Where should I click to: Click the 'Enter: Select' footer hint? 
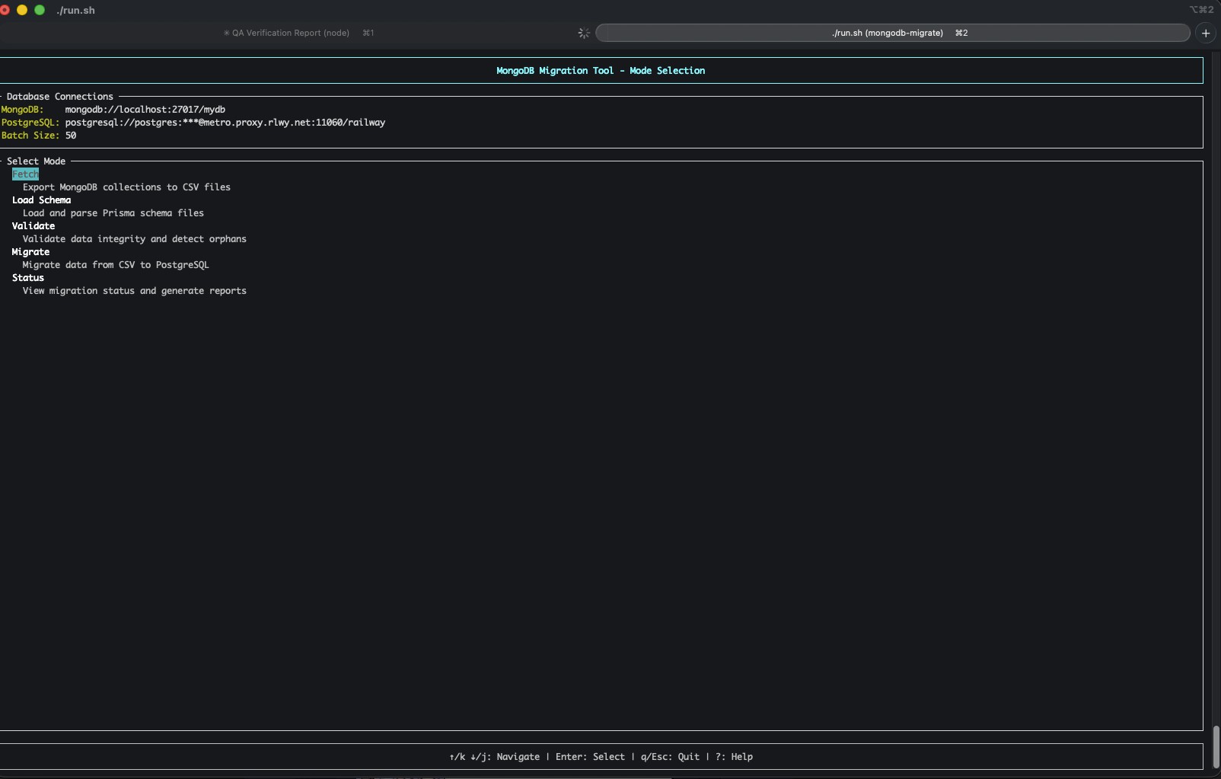tap(590, 757)
